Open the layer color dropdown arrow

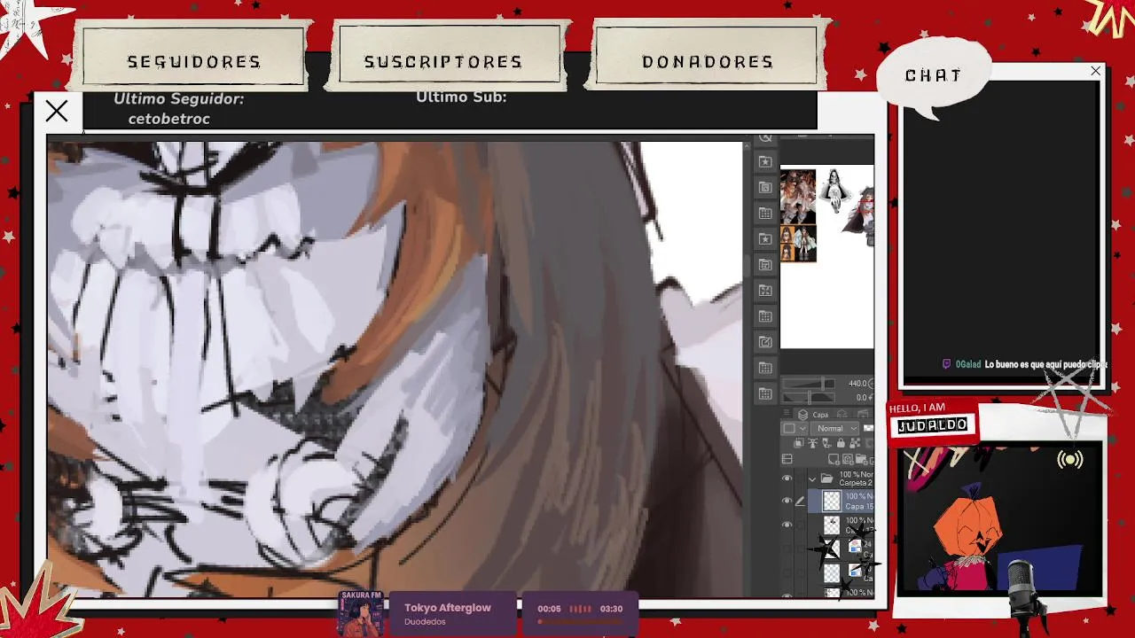click(x=803, y=428)
